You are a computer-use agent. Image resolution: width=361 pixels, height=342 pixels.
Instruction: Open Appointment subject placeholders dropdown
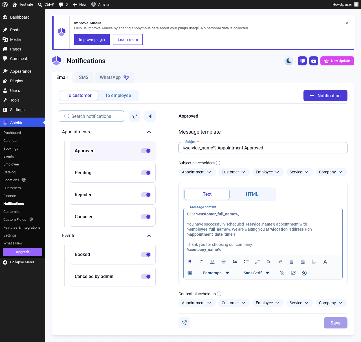coord(197,172)
